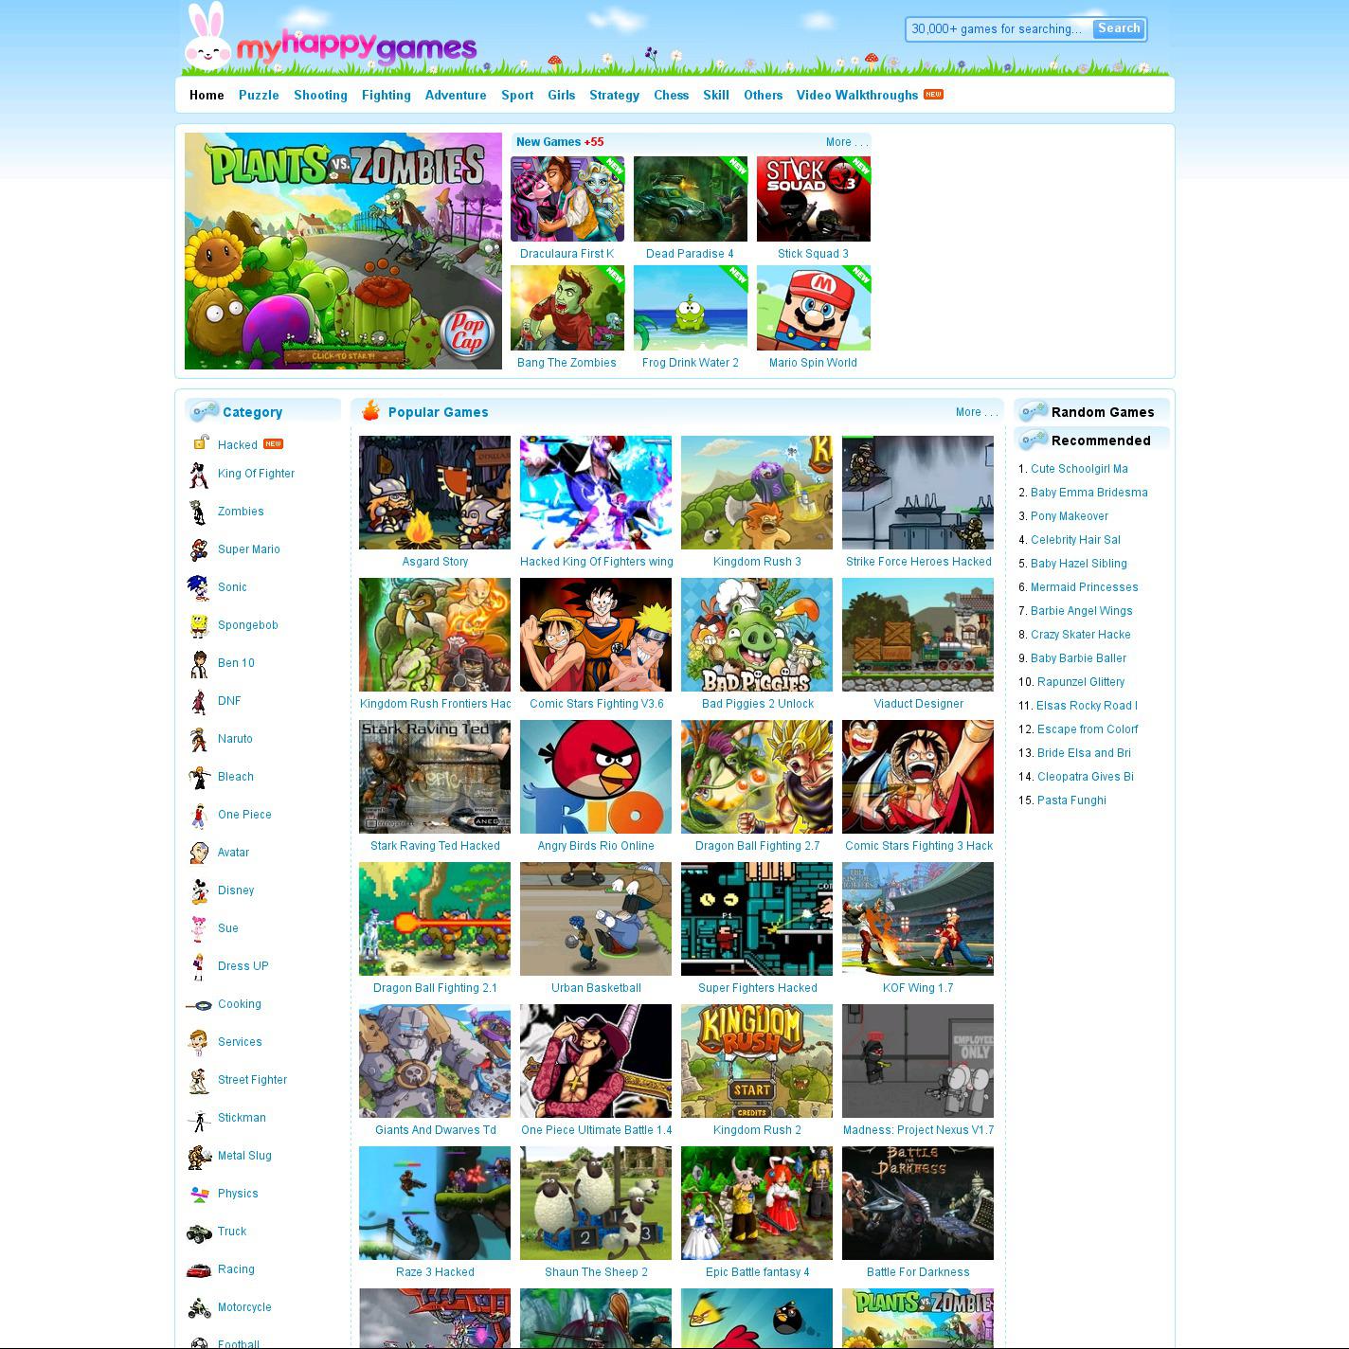This screenshot has width=1349, height=1349.
Task: Click the Raze 3 Hacked title link
Action: click(x=435, y=1272)
